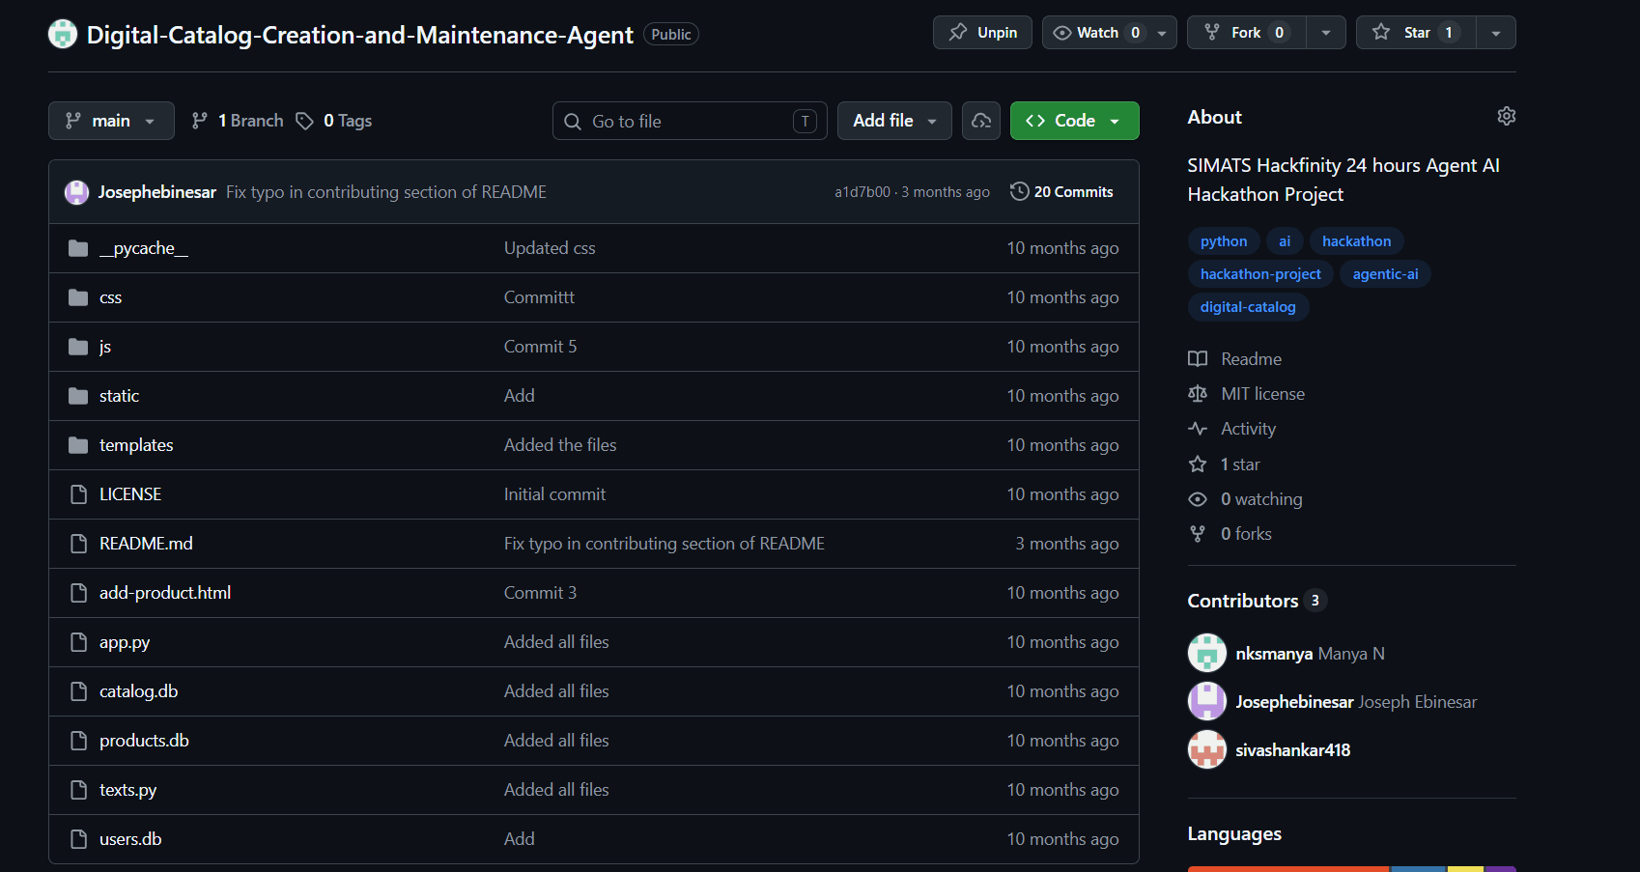This screenshot has height=872, width=1640.
Task: Open the green Code dropdown
Action: 1074,121
